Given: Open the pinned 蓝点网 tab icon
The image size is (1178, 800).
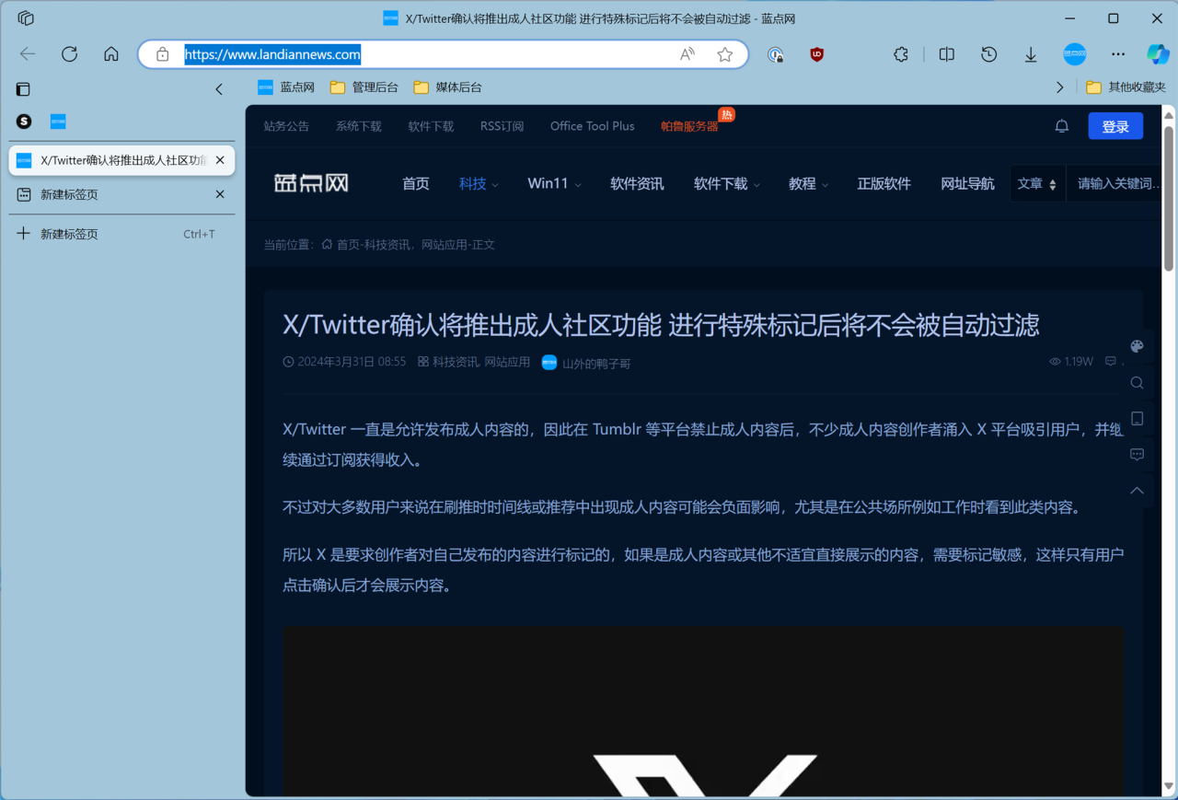Looking at the screenshot, I should click(58, 122).
